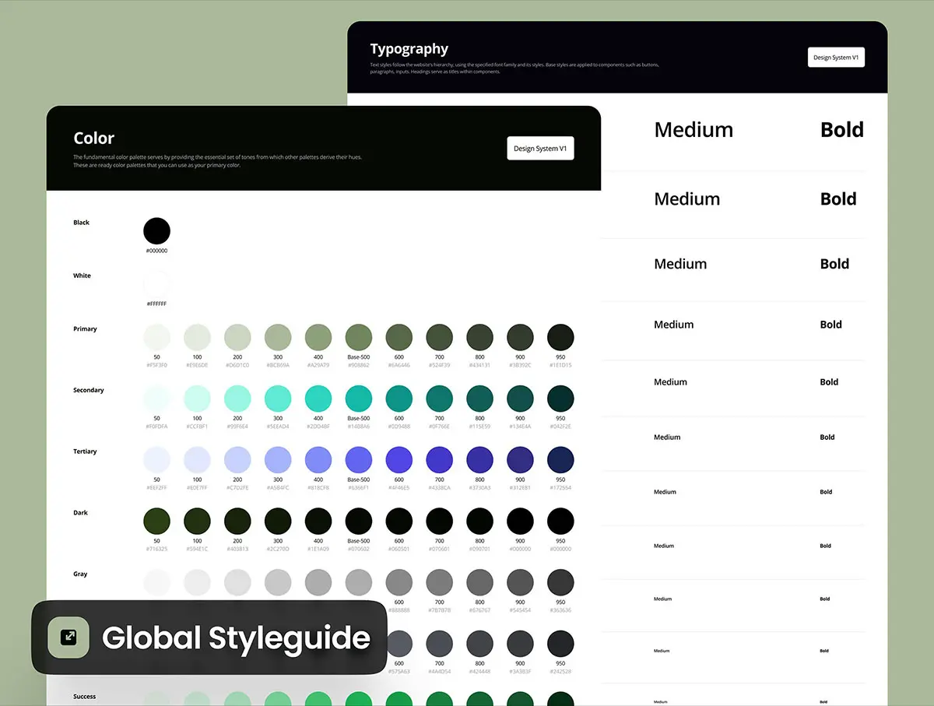Image resolution: width=934 pixels, height=706 pixels.
Task: Click the Typography panel heading
Action: [x=409, y=49]
